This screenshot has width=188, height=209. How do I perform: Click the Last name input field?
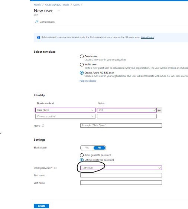tap(121, 183)
